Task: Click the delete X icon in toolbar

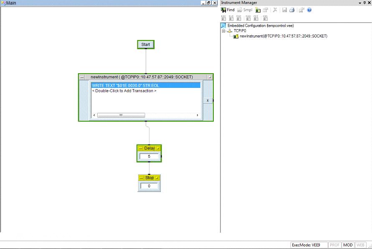Action: pos(275,10)
